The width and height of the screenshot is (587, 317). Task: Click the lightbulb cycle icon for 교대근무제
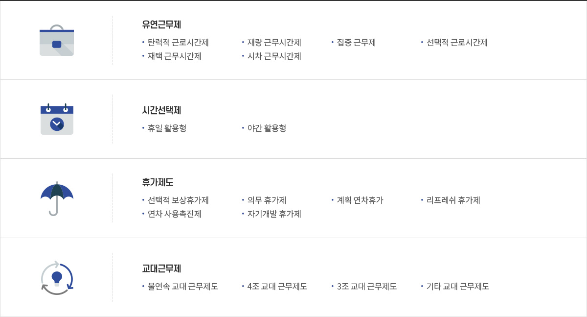tap(57, 278)
